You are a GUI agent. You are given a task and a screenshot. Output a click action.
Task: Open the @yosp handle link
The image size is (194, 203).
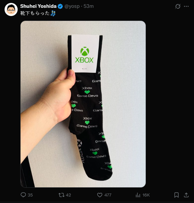click(x=72, y=6)
